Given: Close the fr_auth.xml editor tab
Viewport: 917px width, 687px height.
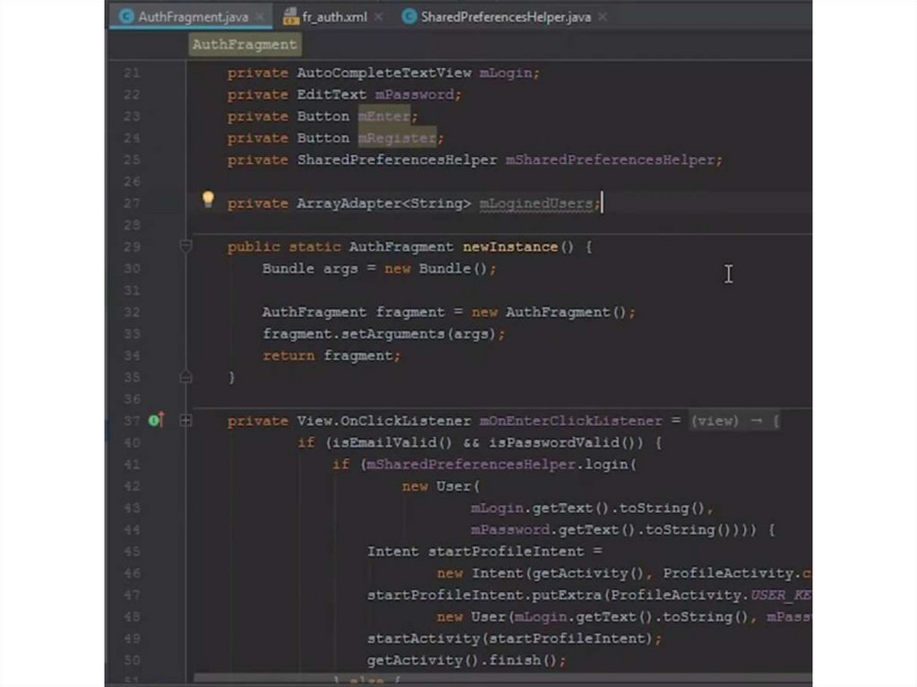Looking at the screenshot, I should 378,17.
